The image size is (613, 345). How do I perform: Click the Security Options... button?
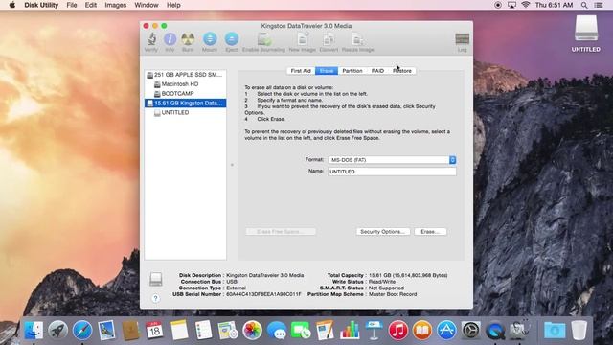(x=383, y=232)
